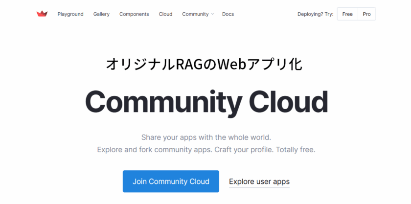Choose the Free deploy option

(x=347, y=14)
